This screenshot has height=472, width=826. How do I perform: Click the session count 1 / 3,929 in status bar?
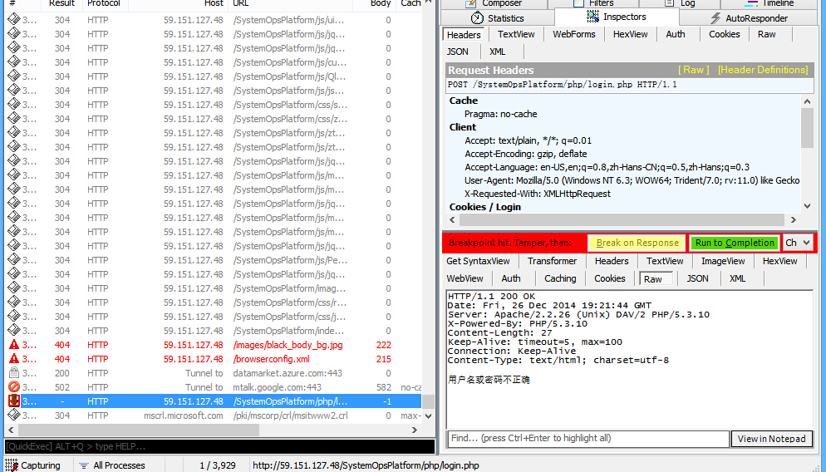217,465
